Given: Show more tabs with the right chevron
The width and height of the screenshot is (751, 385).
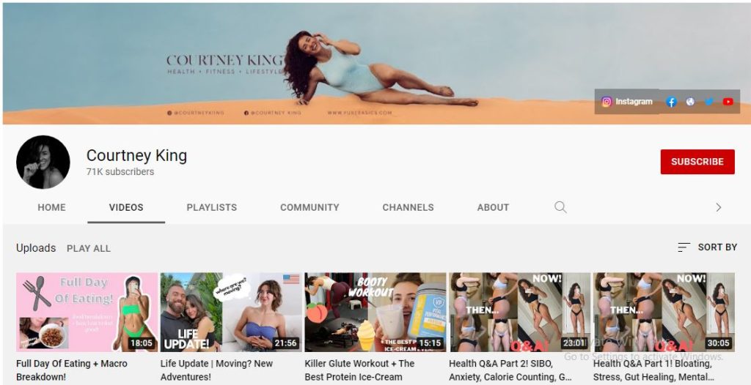Looking at the screenshot, I should 719,207.
